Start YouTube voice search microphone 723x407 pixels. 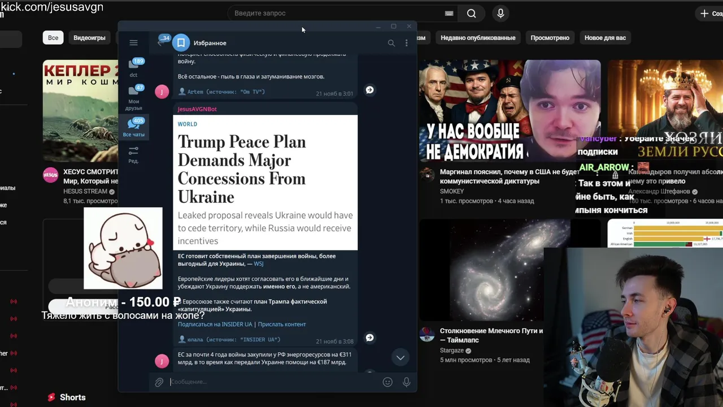coord(500,14)
